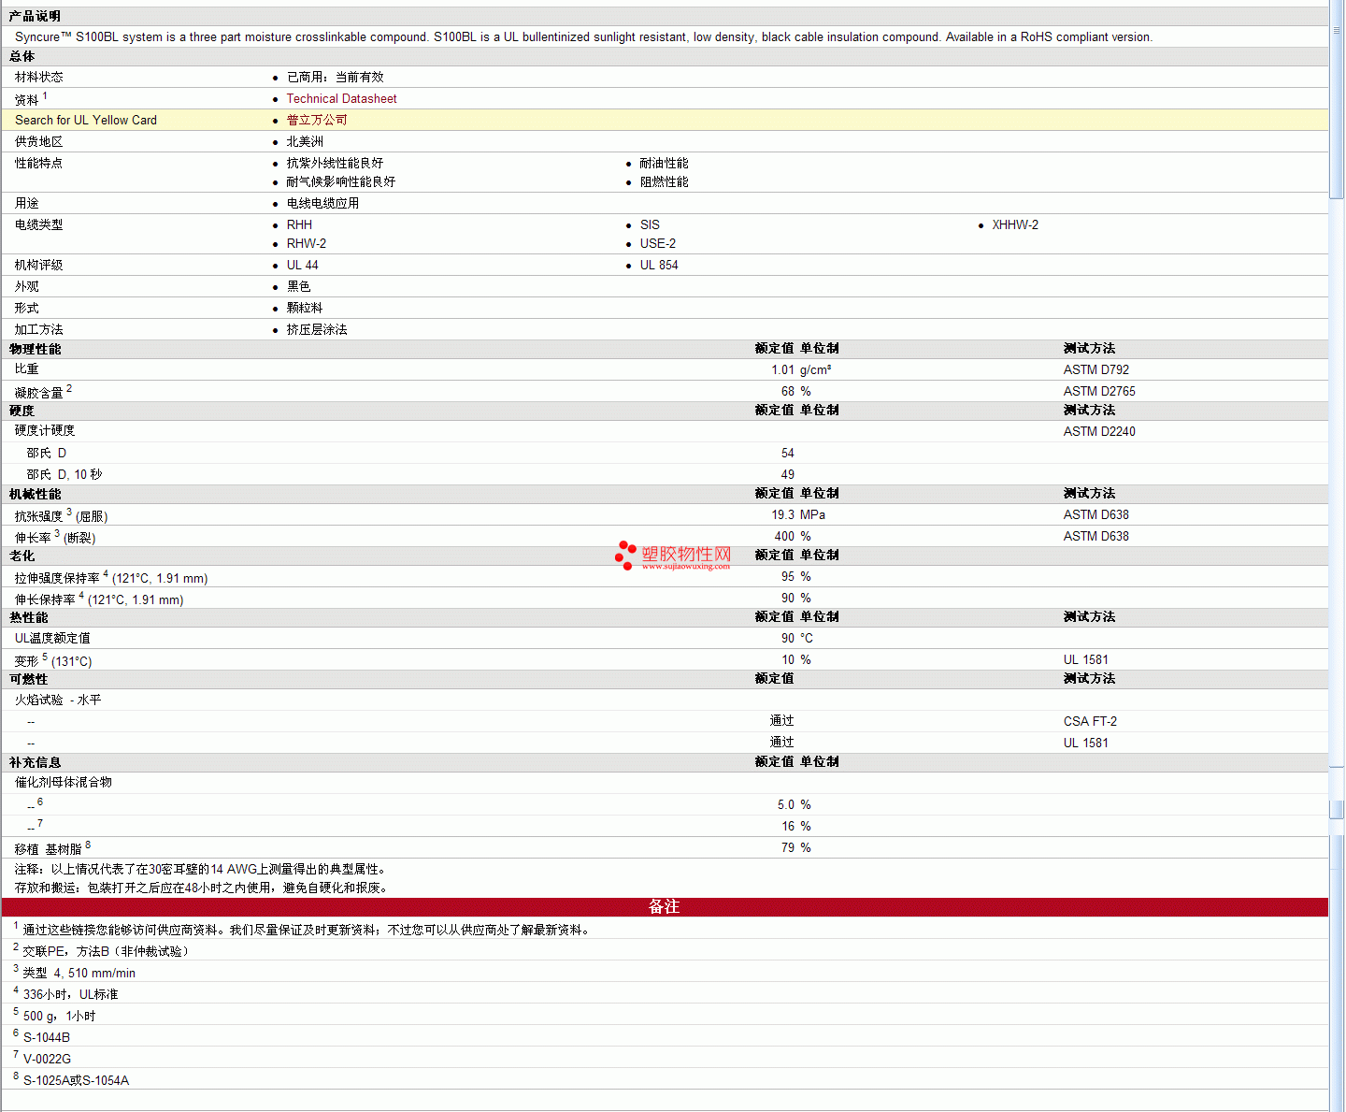Select the 移植 基树脂 row label
1346x1112 pixels.
(x=52, y=848)
